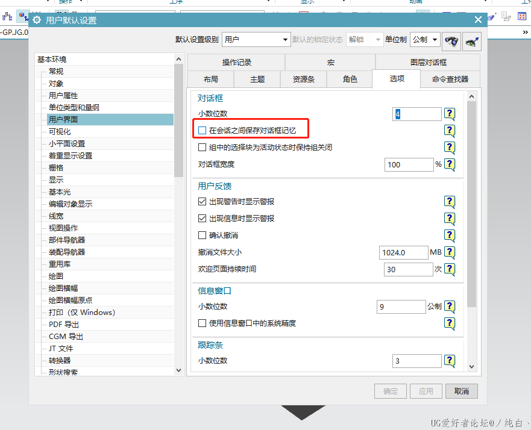Select 部件导航器 tree item
531x430 pixels.
(x=67, y=240)
